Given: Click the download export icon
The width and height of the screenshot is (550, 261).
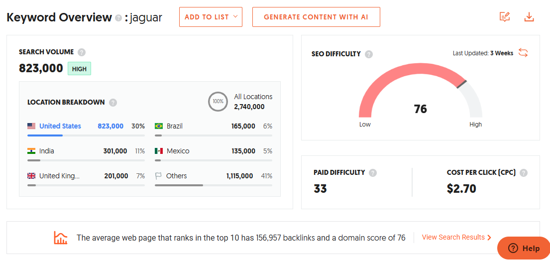Looking at the screenshot, I should tap(529, 17).
